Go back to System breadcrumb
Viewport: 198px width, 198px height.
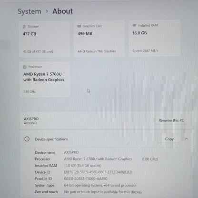[x=30, y=11]
